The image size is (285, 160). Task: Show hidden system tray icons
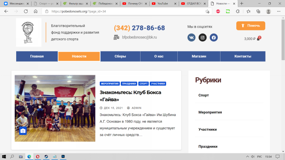247,156
